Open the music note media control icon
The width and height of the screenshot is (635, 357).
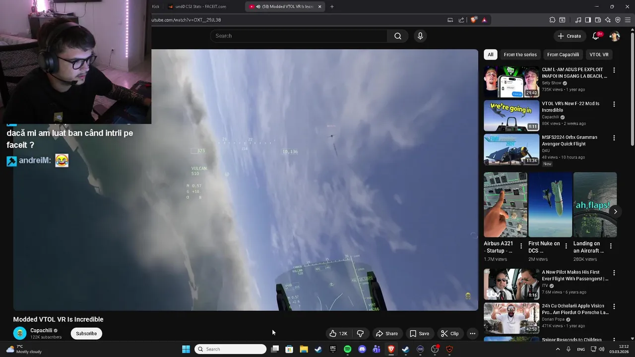[x=578, y=20]
